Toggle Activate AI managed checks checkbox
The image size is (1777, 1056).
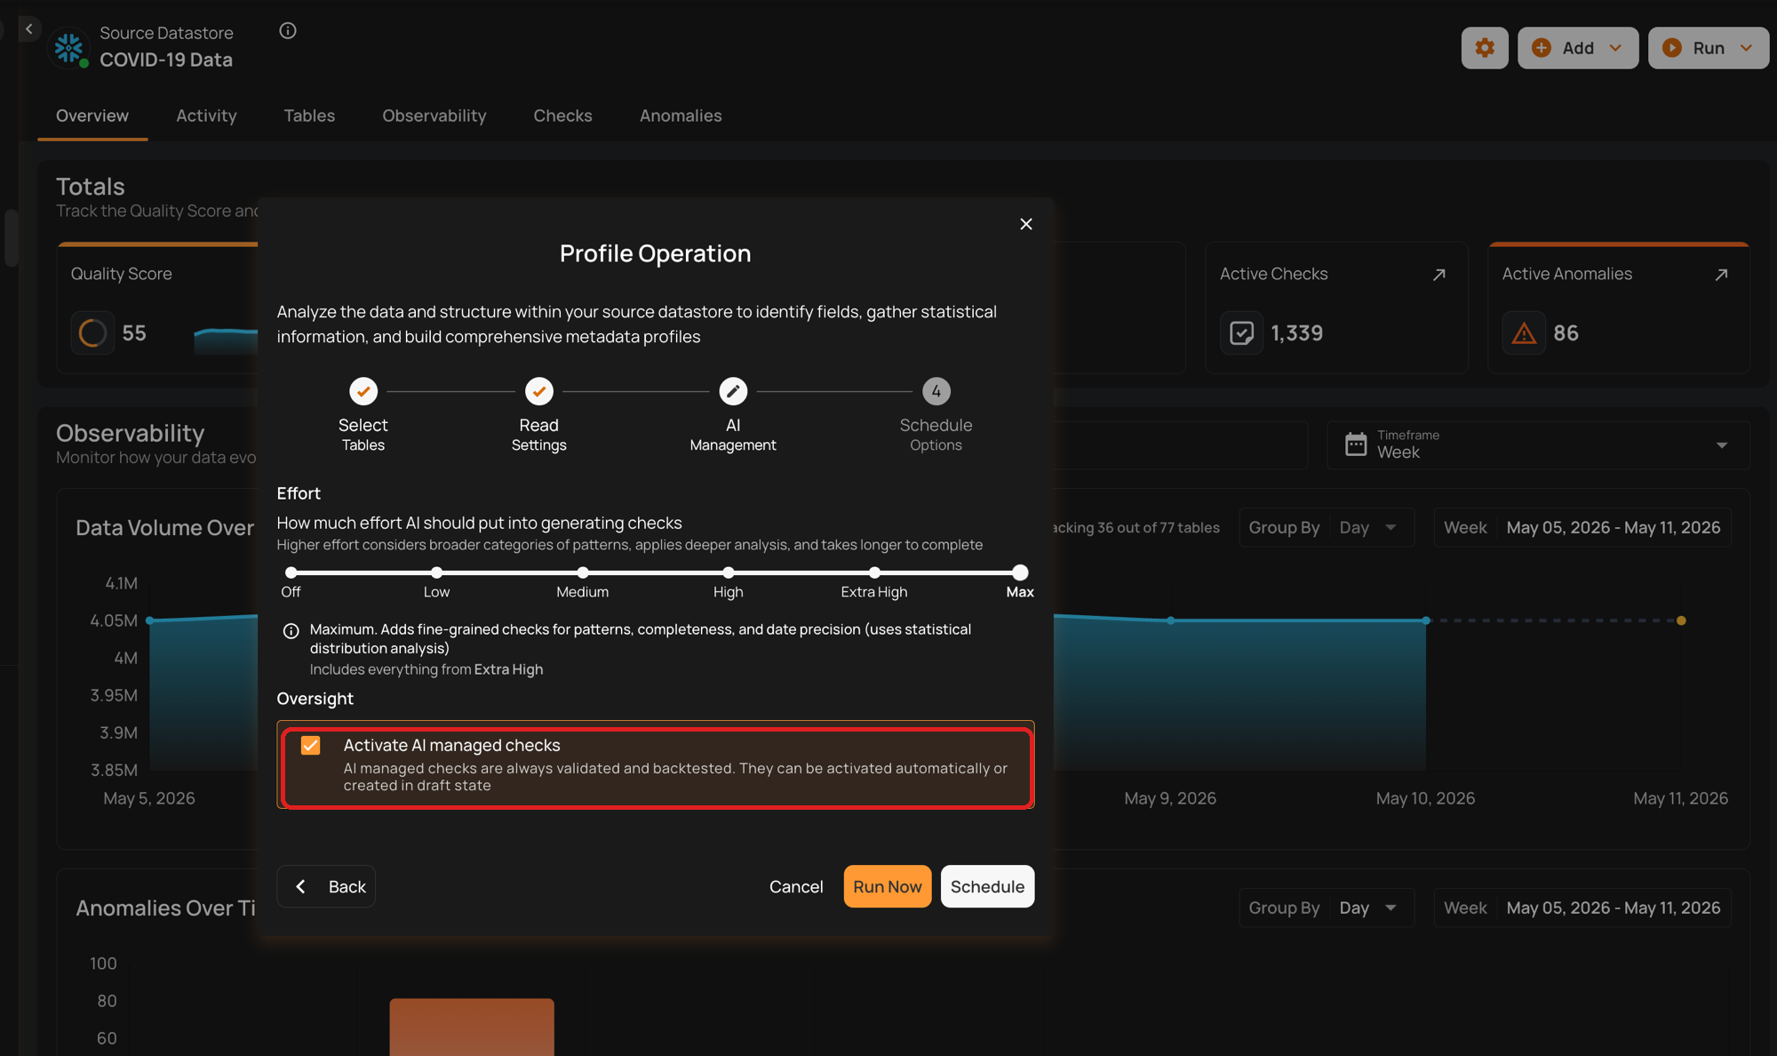click(x=310, y=746)
